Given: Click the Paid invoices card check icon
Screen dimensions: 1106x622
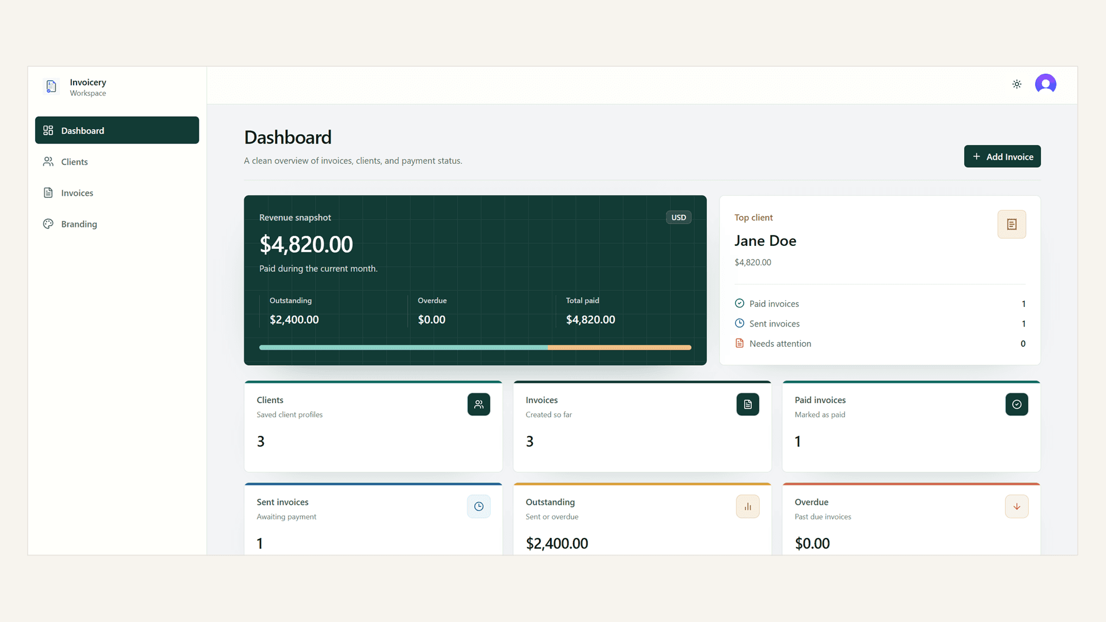Looking at the screenshot, I should click(1017, 404).
